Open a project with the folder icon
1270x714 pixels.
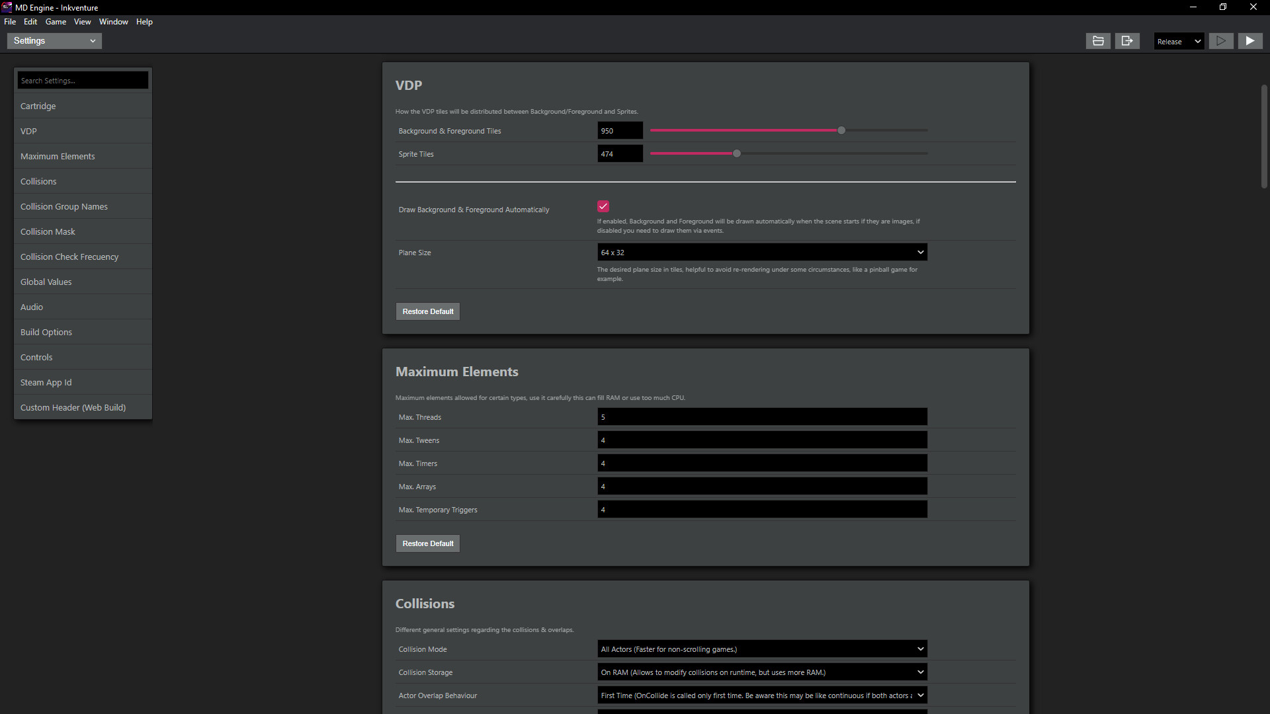1098,40
